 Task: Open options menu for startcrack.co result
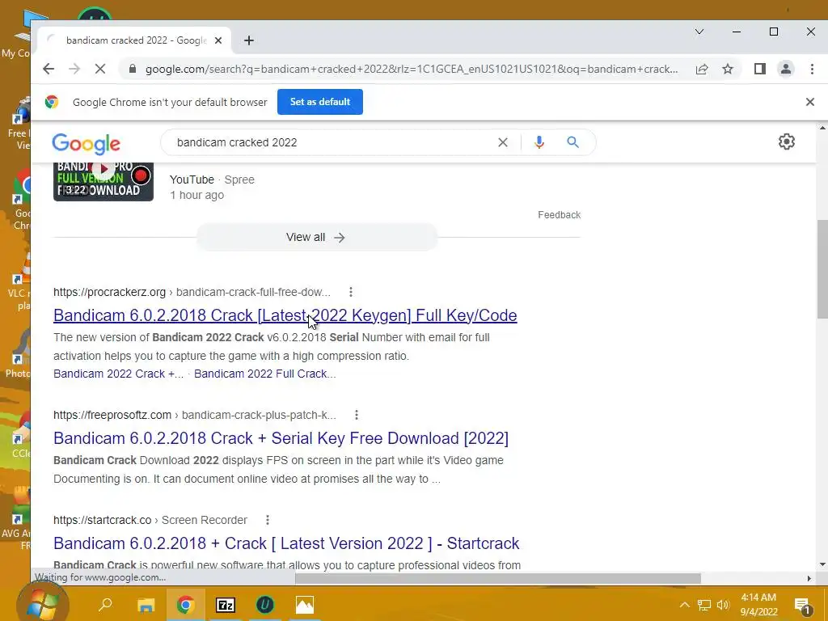[x=268, y=520]
